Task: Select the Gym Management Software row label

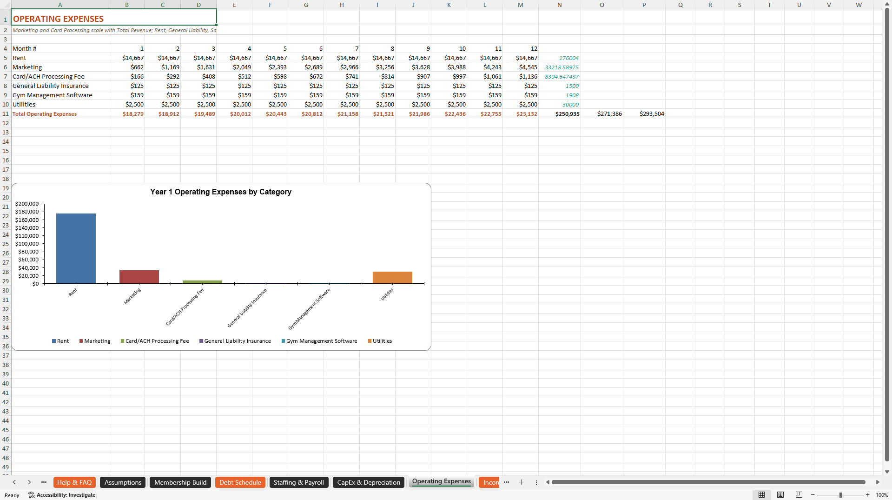Action: pos(60,95)
